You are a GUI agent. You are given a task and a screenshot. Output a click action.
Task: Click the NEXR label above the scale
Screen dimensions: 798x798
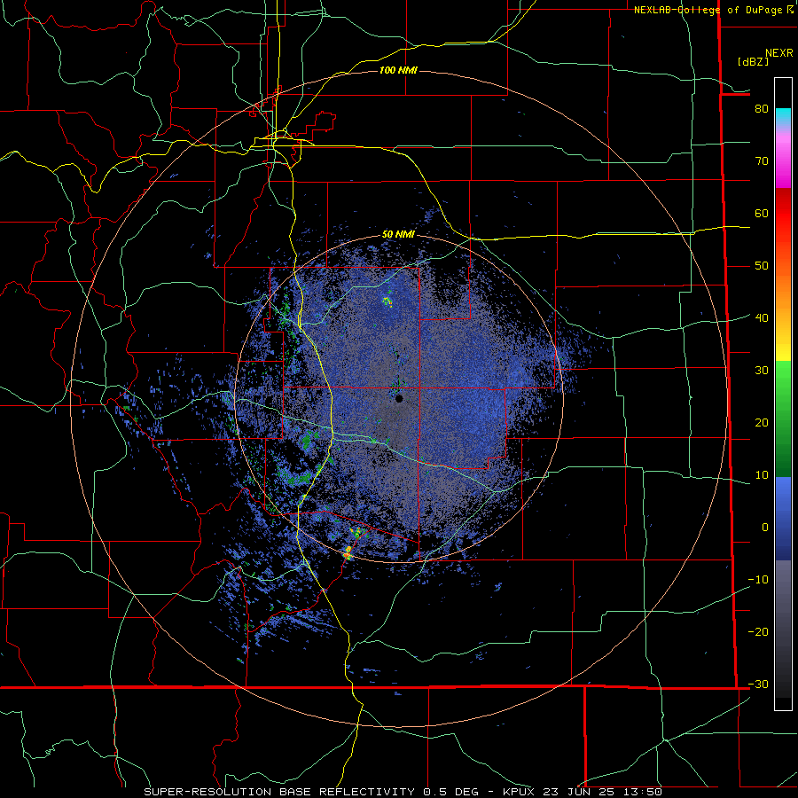(779, 53)
